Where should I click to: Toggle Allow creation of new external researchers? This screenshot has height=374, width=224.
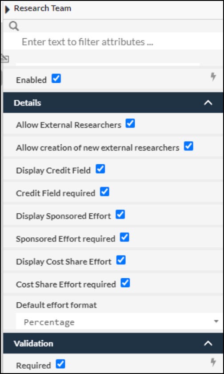coord(188,146)
